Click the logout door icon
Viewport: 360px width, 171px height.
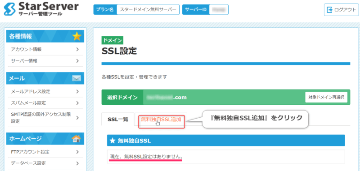point(329,10)
